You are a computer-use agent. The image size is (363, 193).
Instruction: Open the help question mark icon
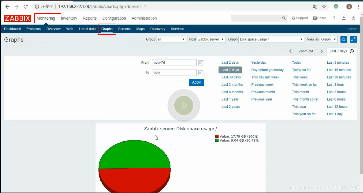click(334, 18)
